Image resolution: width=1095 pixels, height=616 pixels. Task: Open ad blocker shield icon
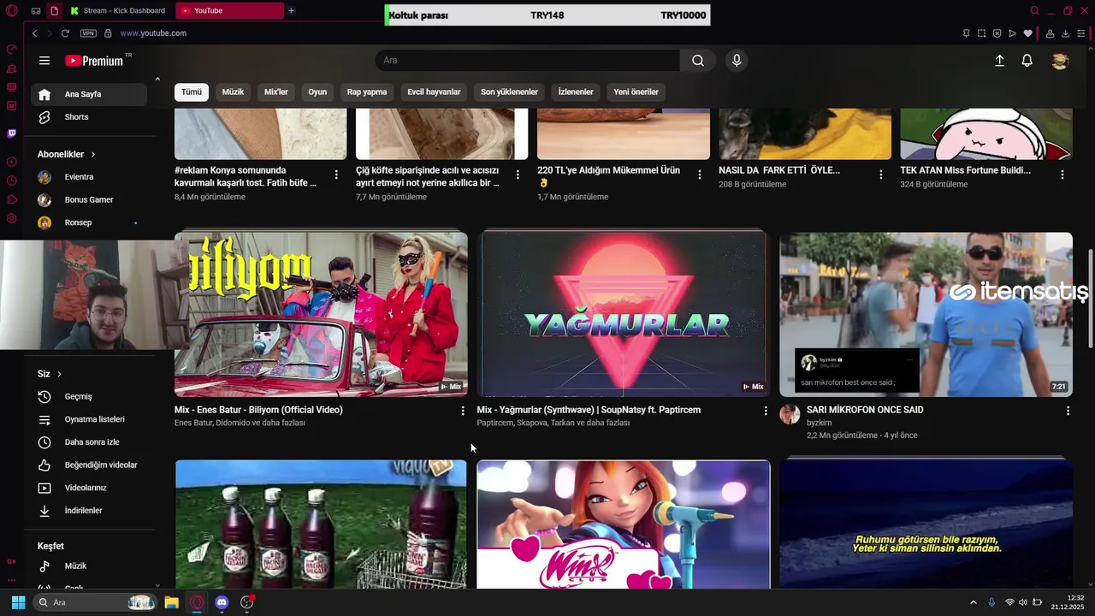coord(997,33)
